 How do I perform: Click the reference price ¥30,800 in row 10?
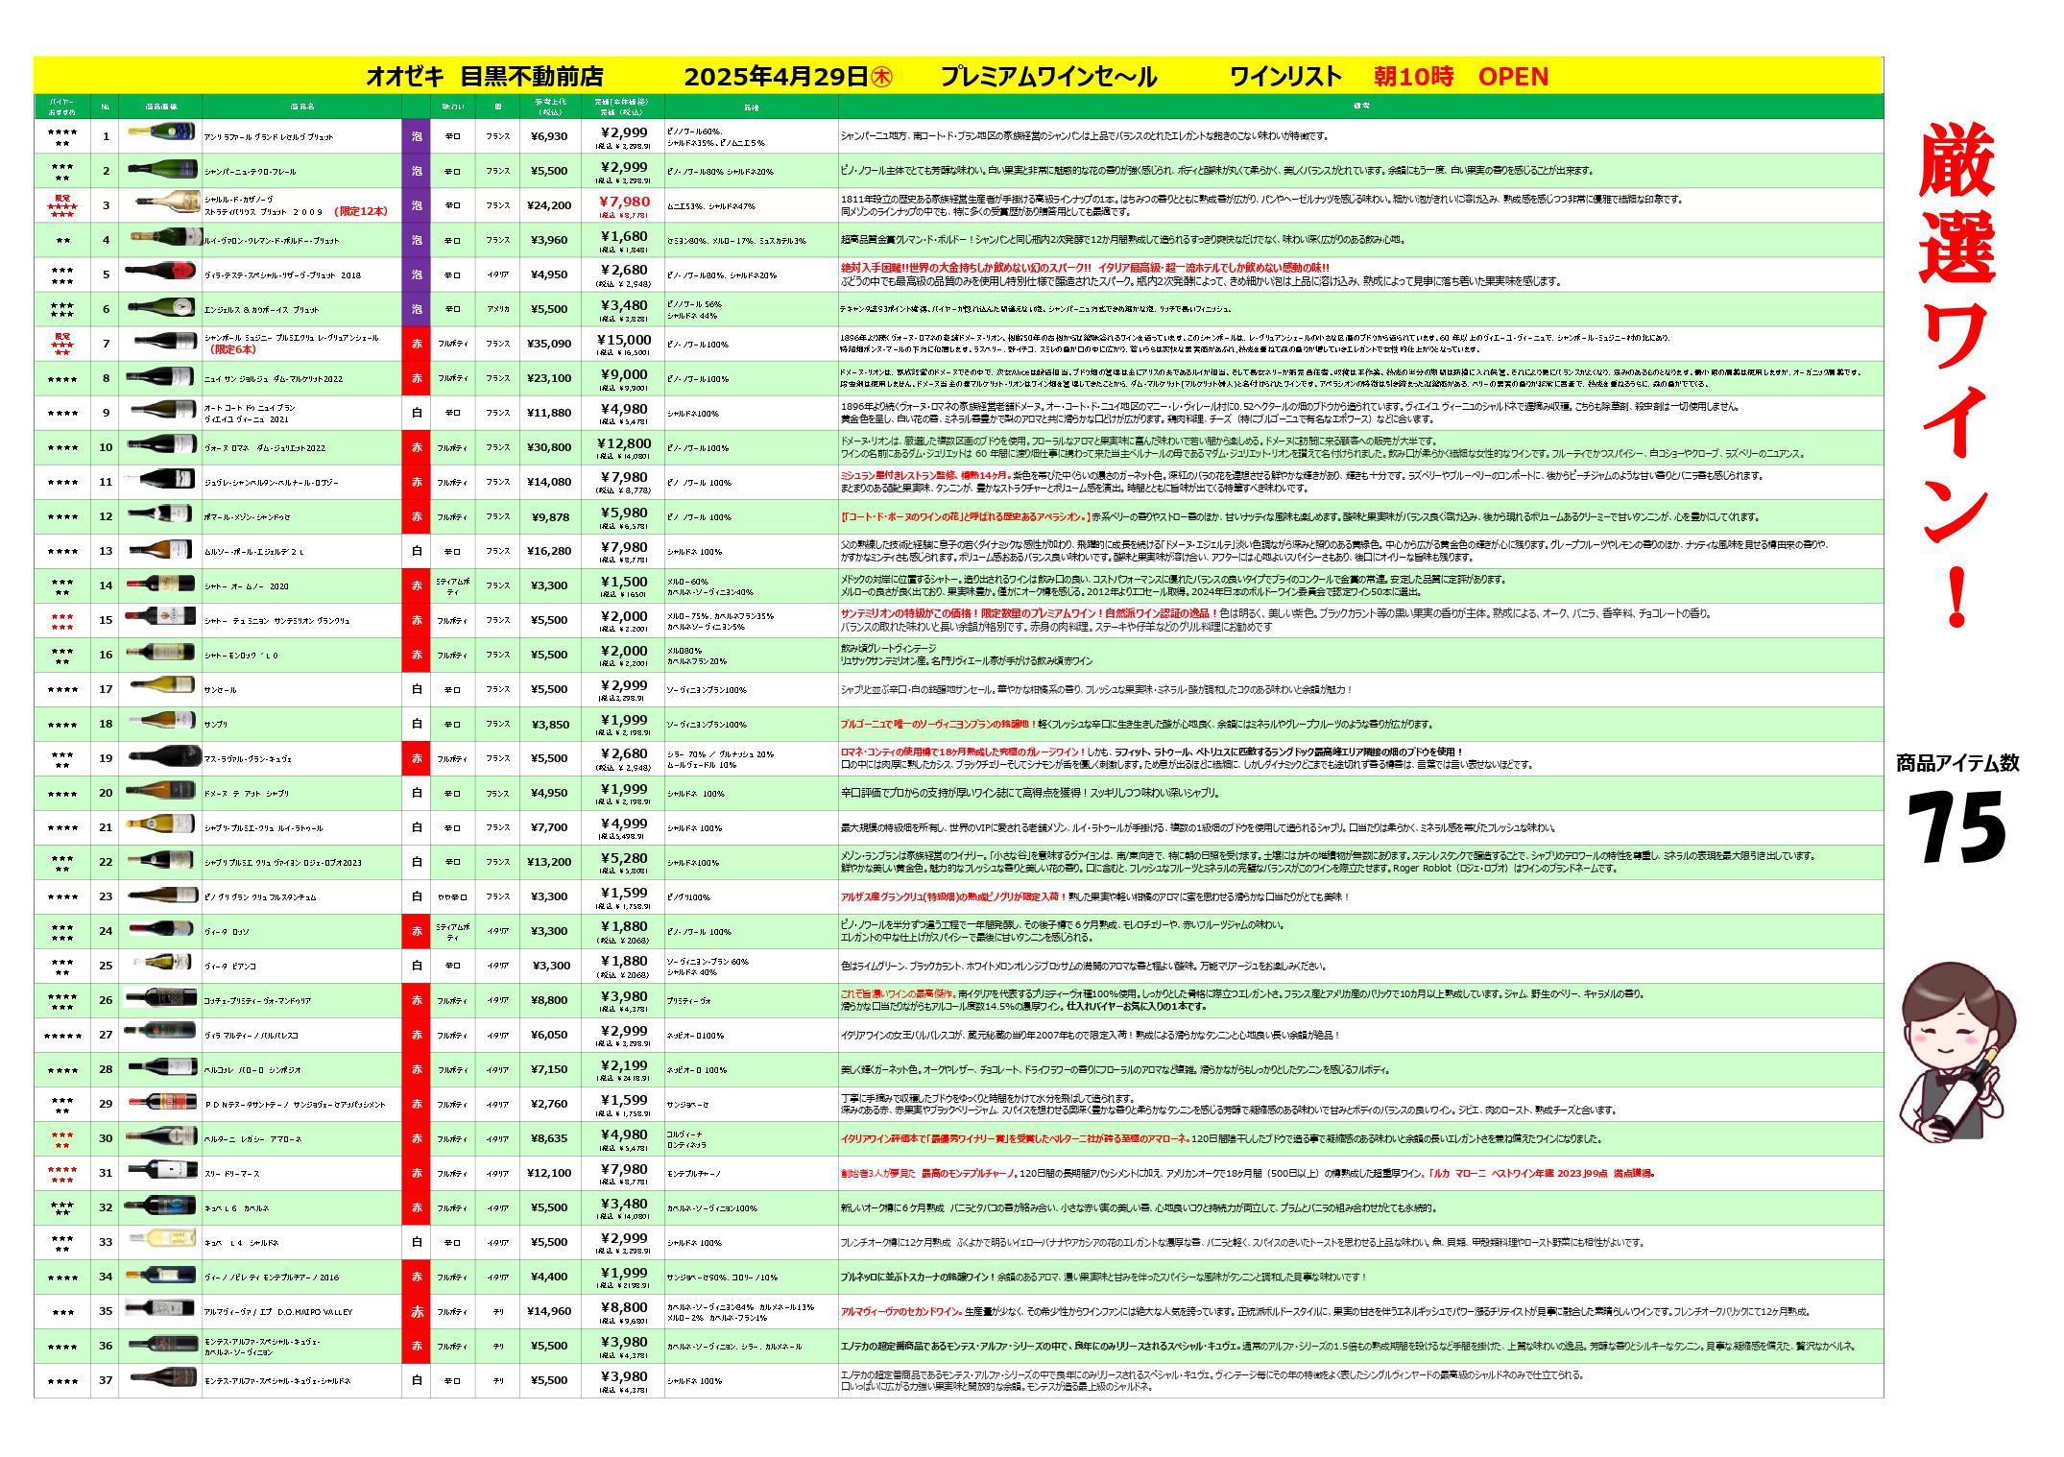point(549,447)
